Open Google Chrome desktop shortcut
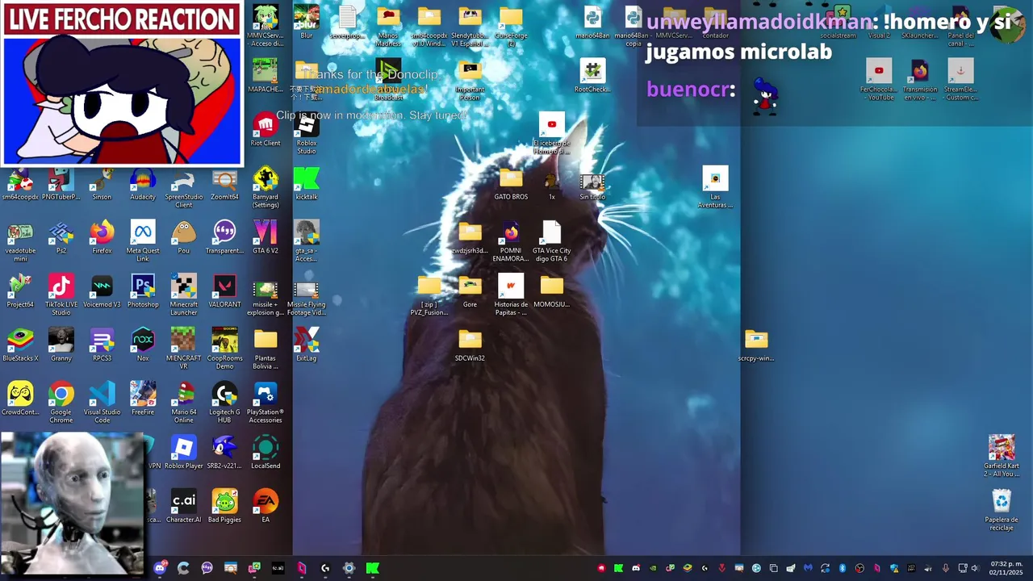1033x581 pixels. click(61, 403)
